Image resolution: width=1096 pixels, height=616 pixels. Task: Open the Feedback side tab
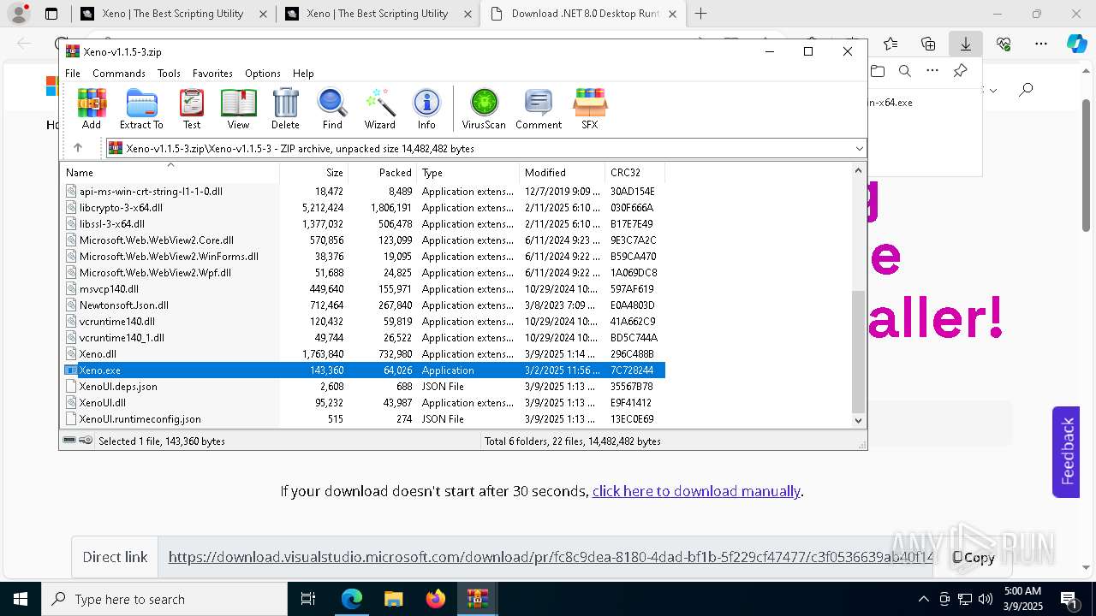click(1066, 452)
